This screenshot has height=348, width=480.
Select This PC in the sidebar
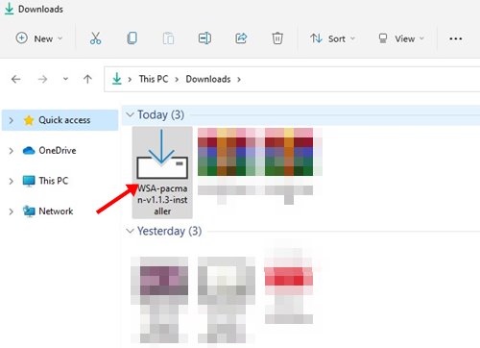(54, 181)
